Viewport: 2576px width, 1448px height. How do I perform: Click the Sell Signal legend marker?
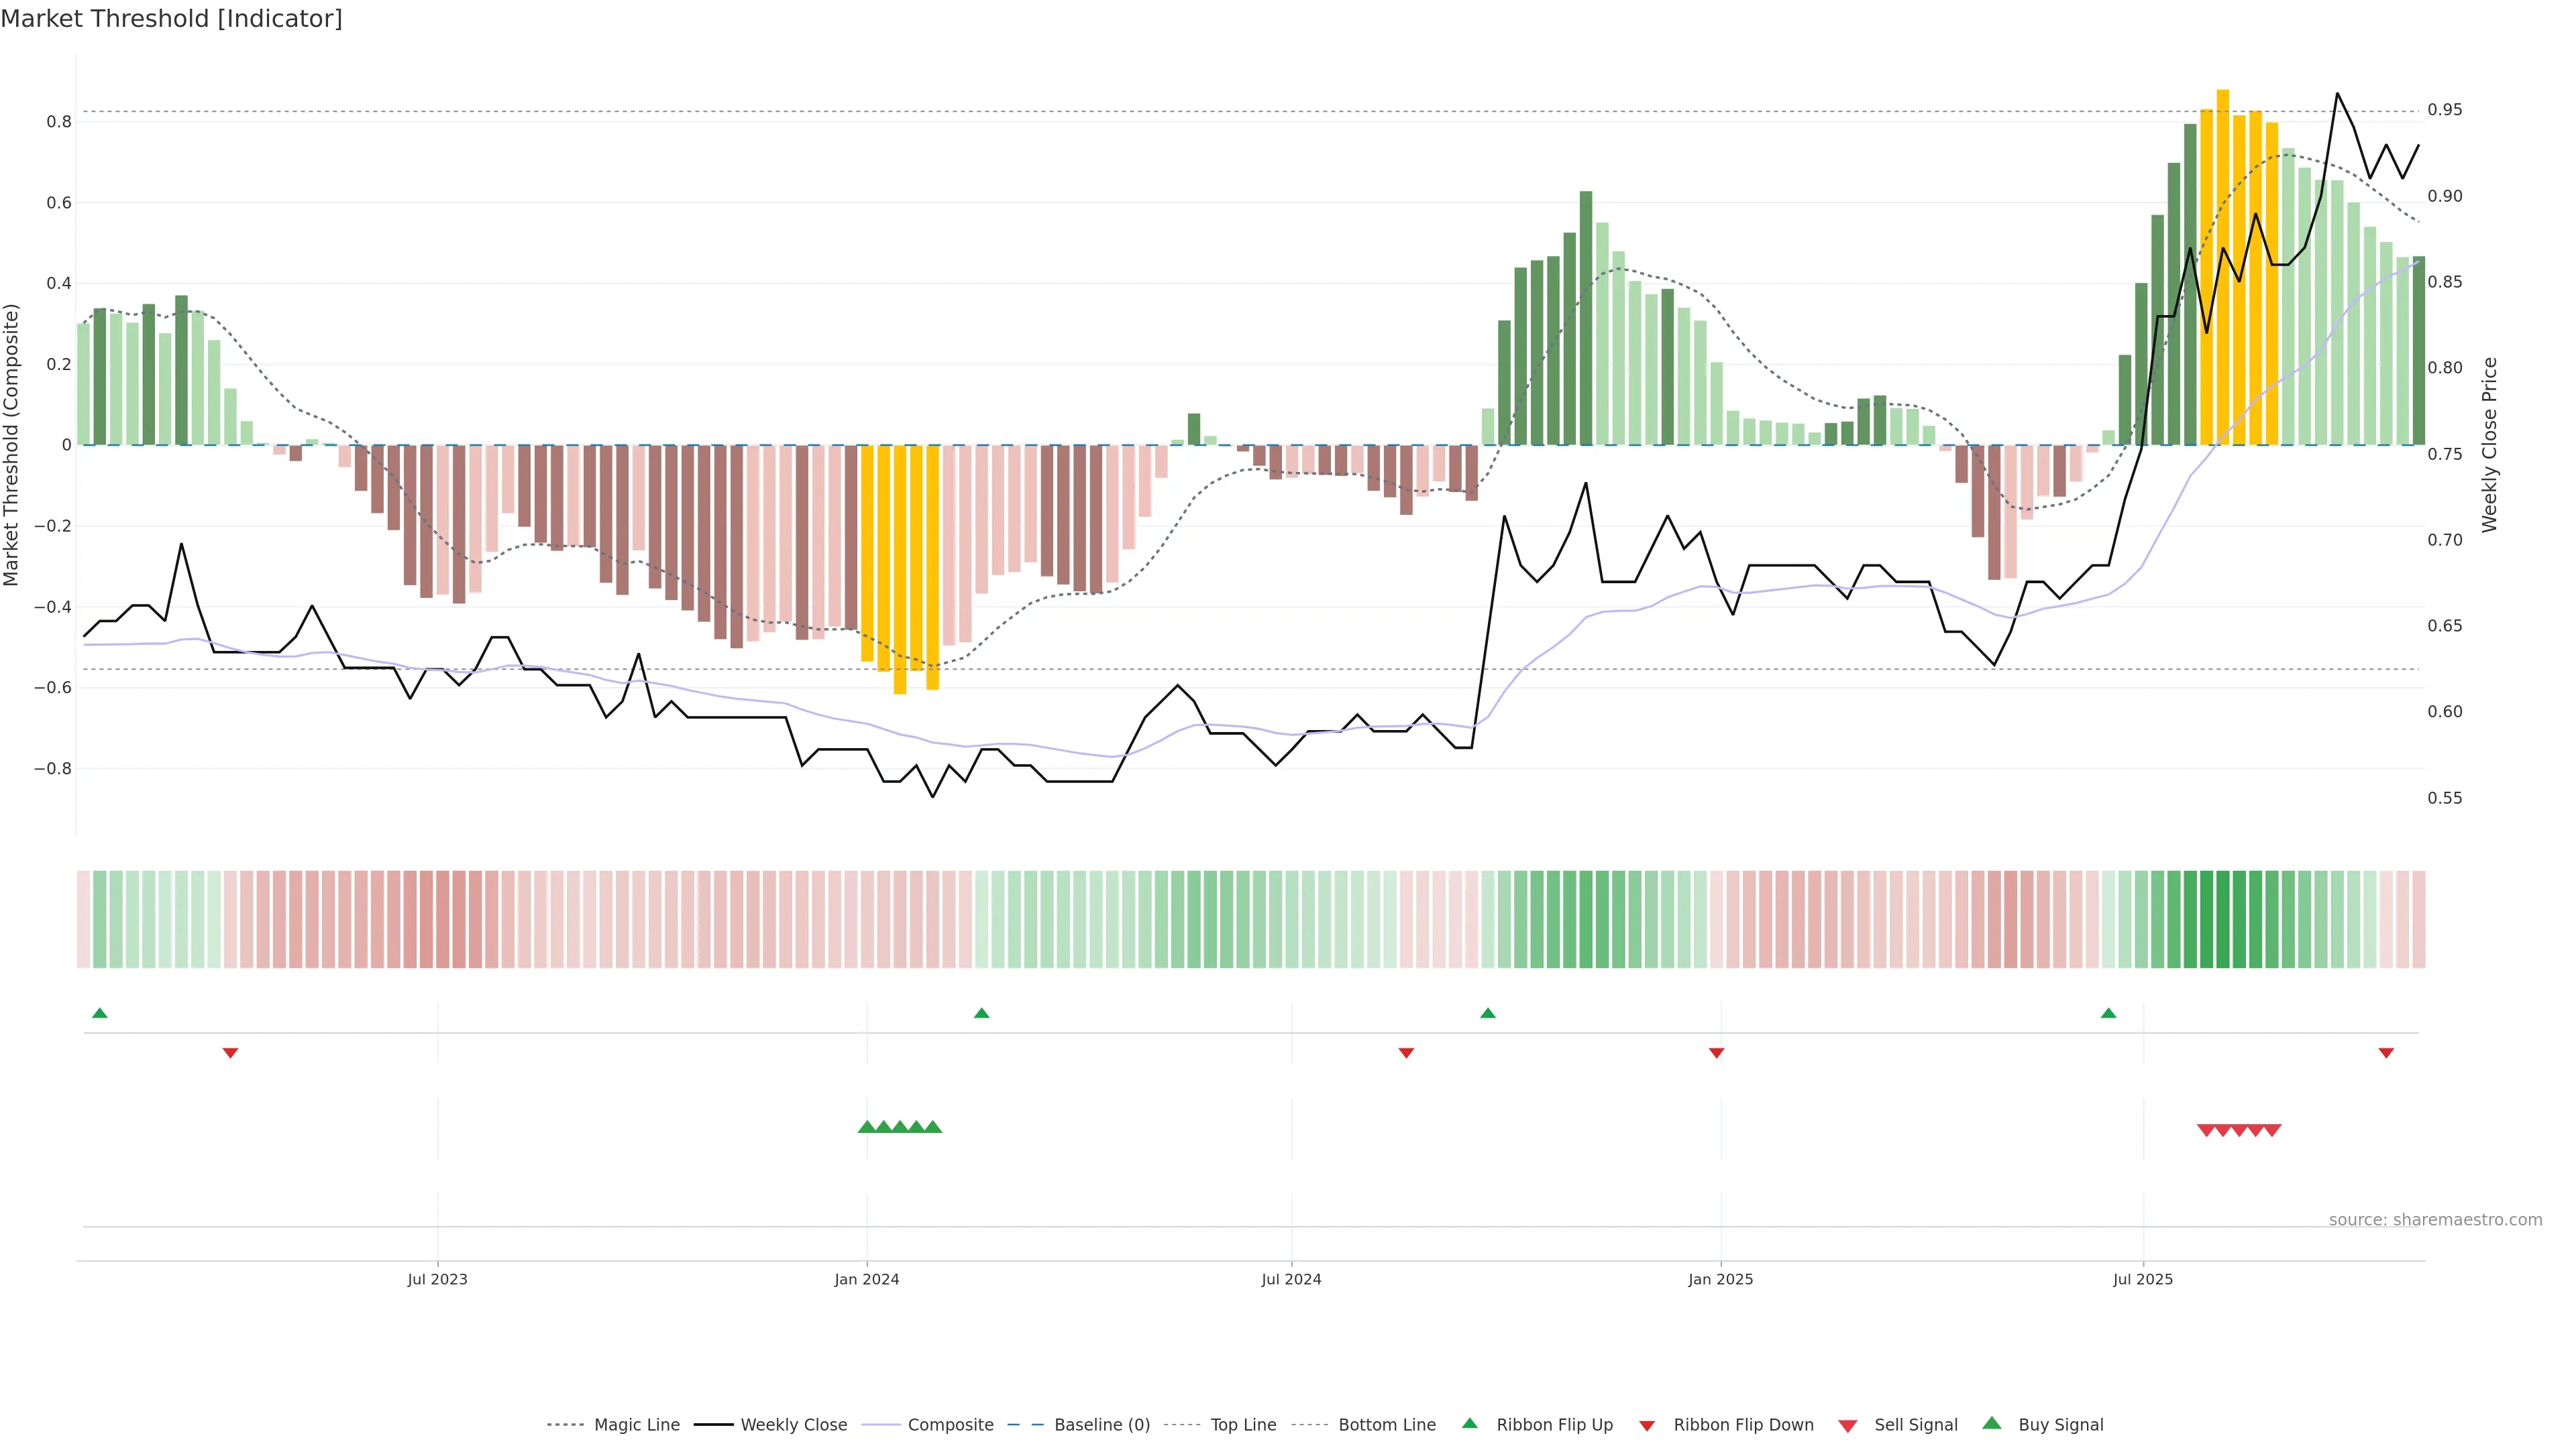pyautogui.click(x=1848, y=1426)
